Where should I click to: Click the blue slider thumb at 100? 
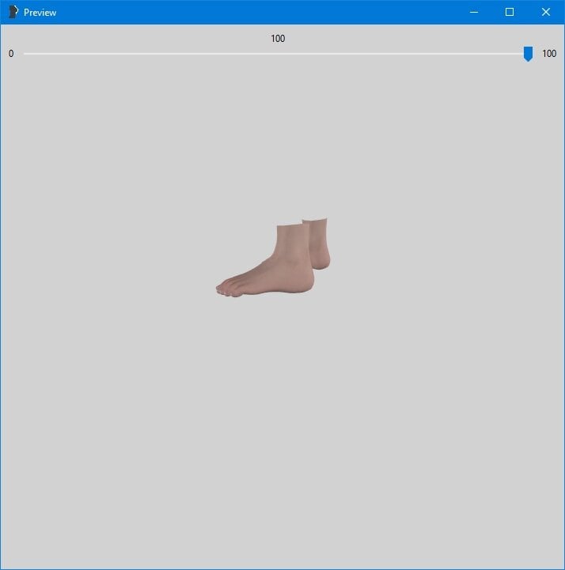pos(528,54)
